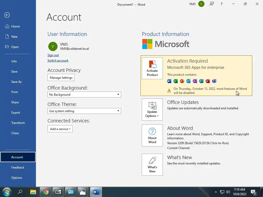263x197 pixels.
Task: Click the PowerPoint app icon in product list
Action: point(182,81)
